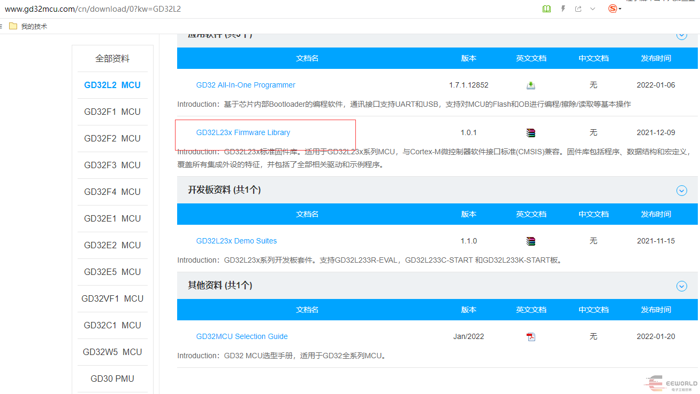Open dropdown arrow next to share icon

pyautogui.click(x=592, y=9)
